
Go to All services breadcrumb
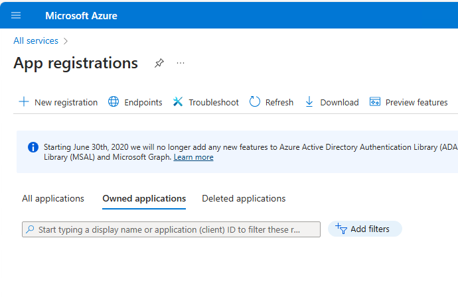(x=36, y=41)
